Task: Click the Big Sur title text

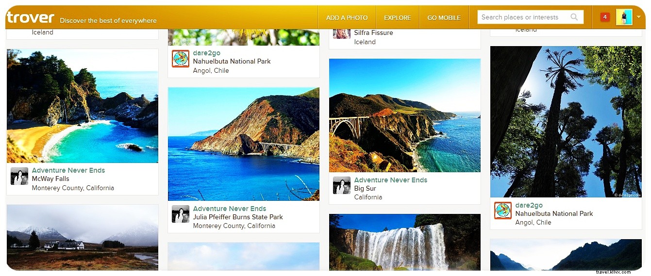Action: tap(365, 188)
